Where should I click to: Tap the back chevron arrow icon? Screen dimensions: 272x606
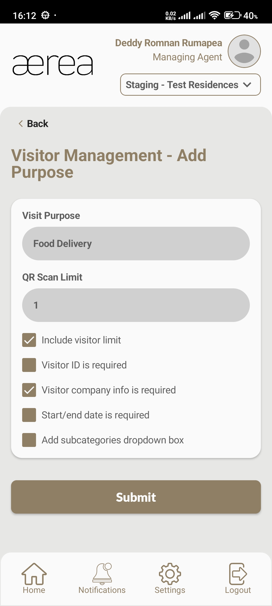[21, 124]
